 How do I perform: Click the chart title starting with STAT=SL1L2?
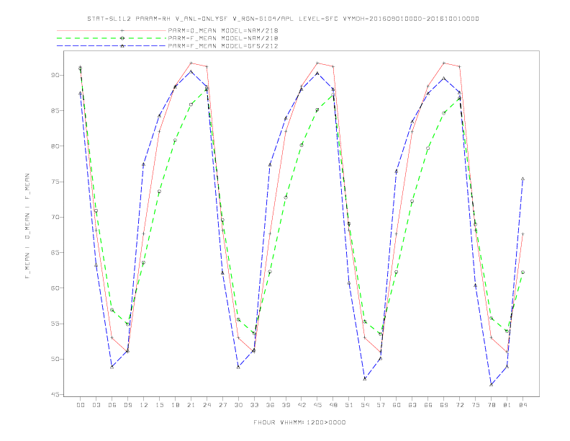[x=283, y=19]
